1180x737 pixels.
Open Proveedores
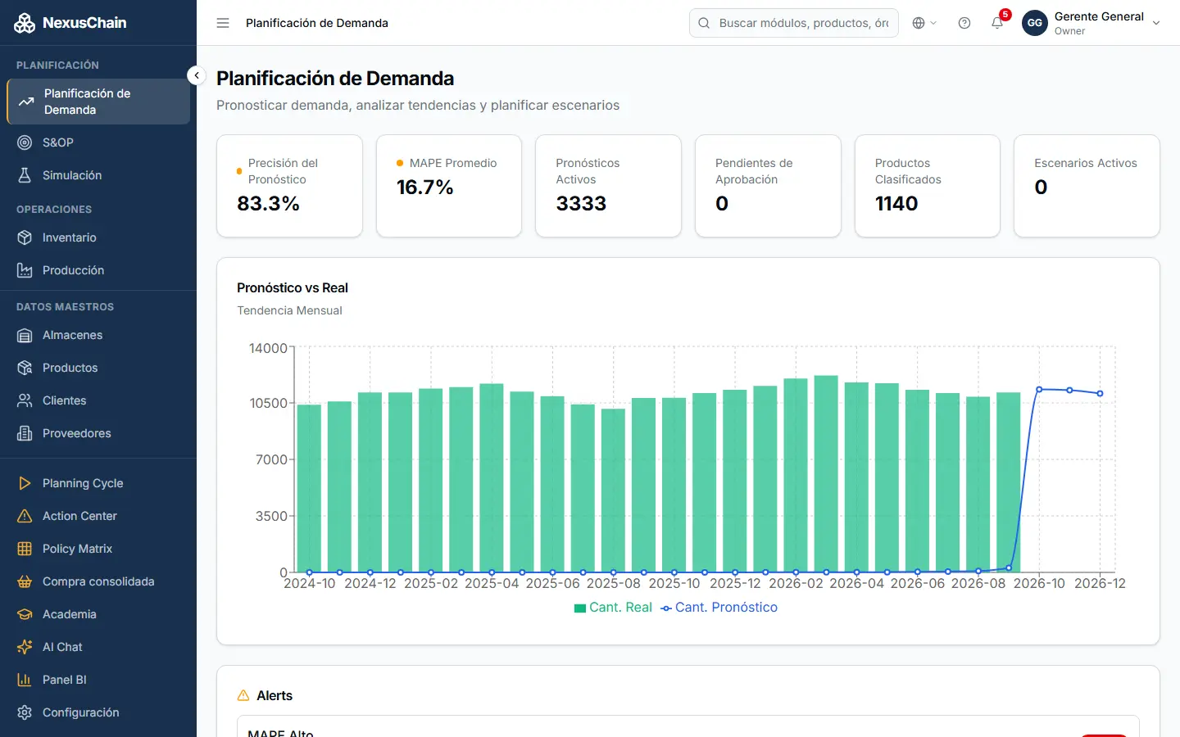coord(98,433)
